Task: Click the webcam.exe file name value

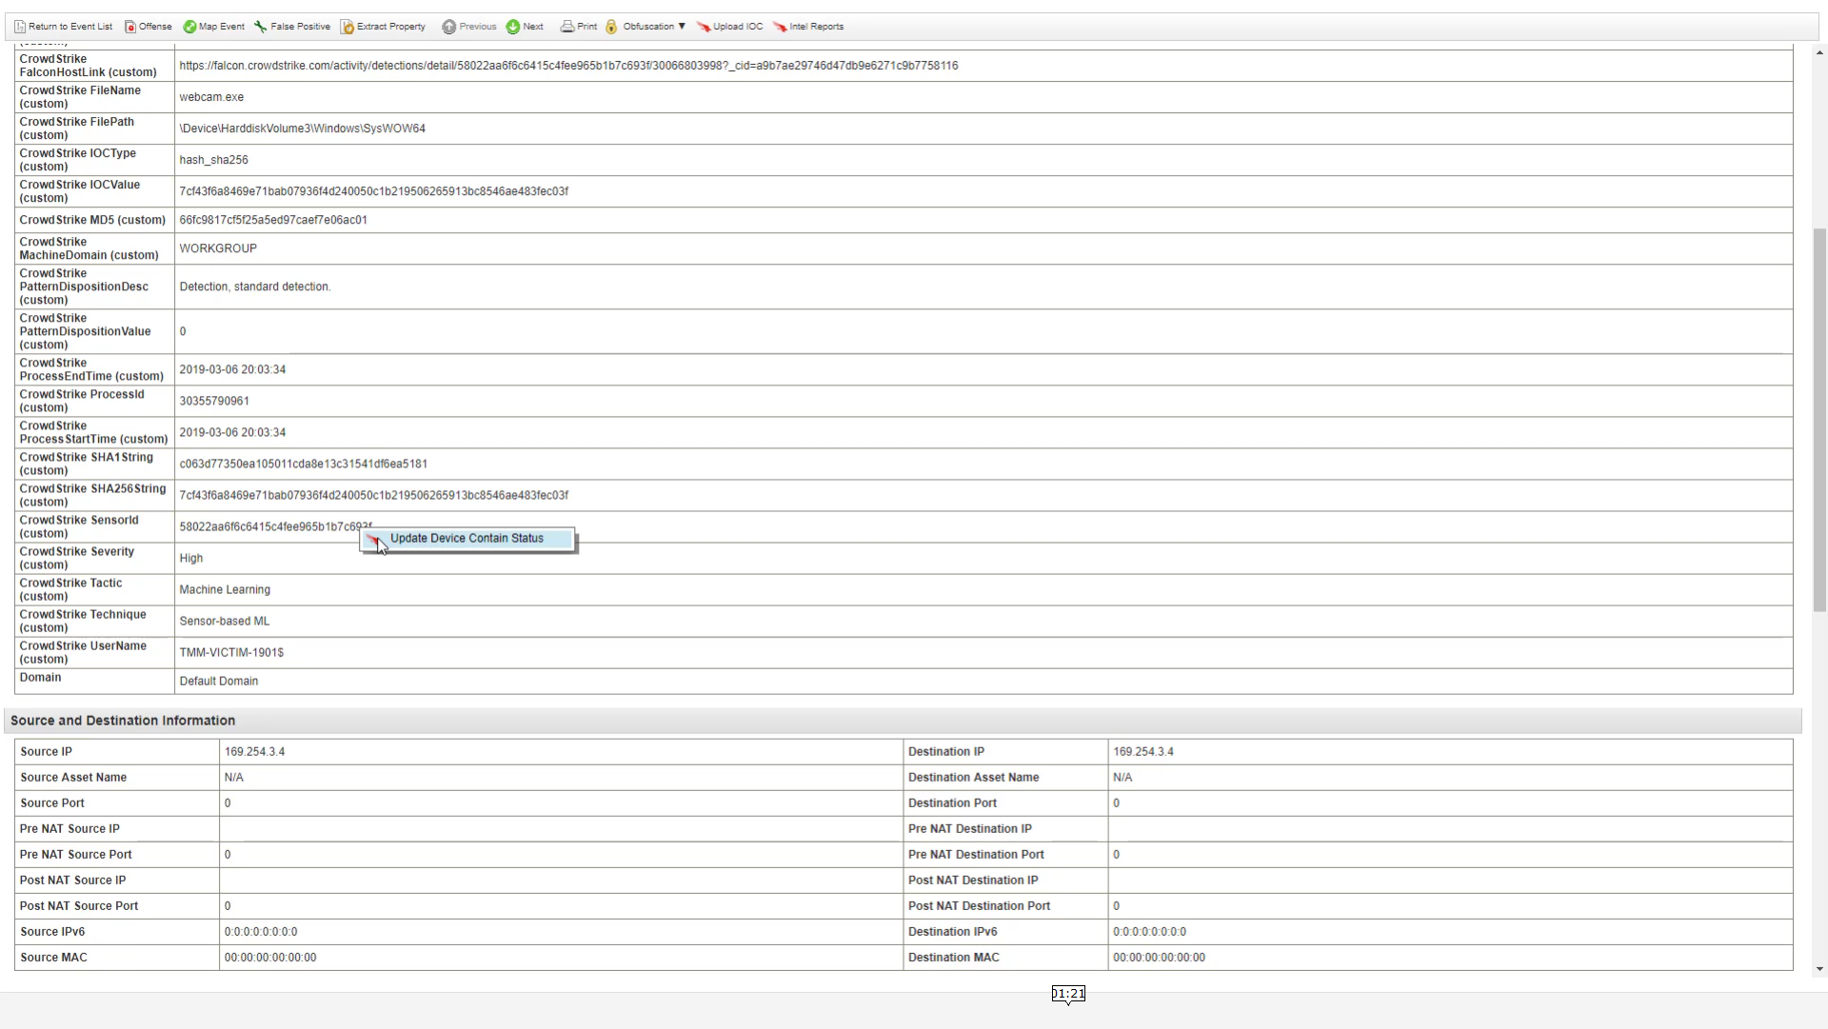Action: (x=211, y=97)
